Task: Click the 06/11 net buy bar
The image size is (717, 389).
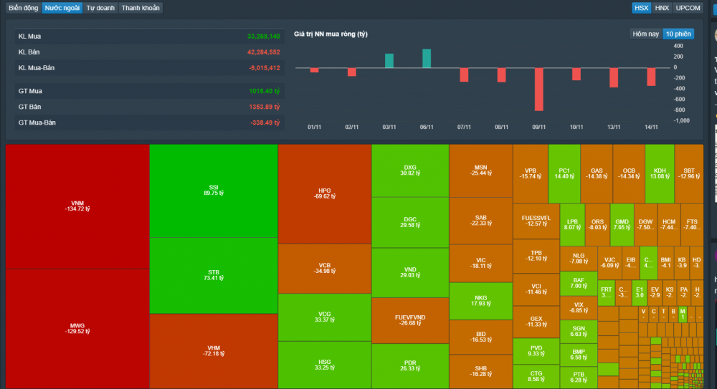Action: 427,59
